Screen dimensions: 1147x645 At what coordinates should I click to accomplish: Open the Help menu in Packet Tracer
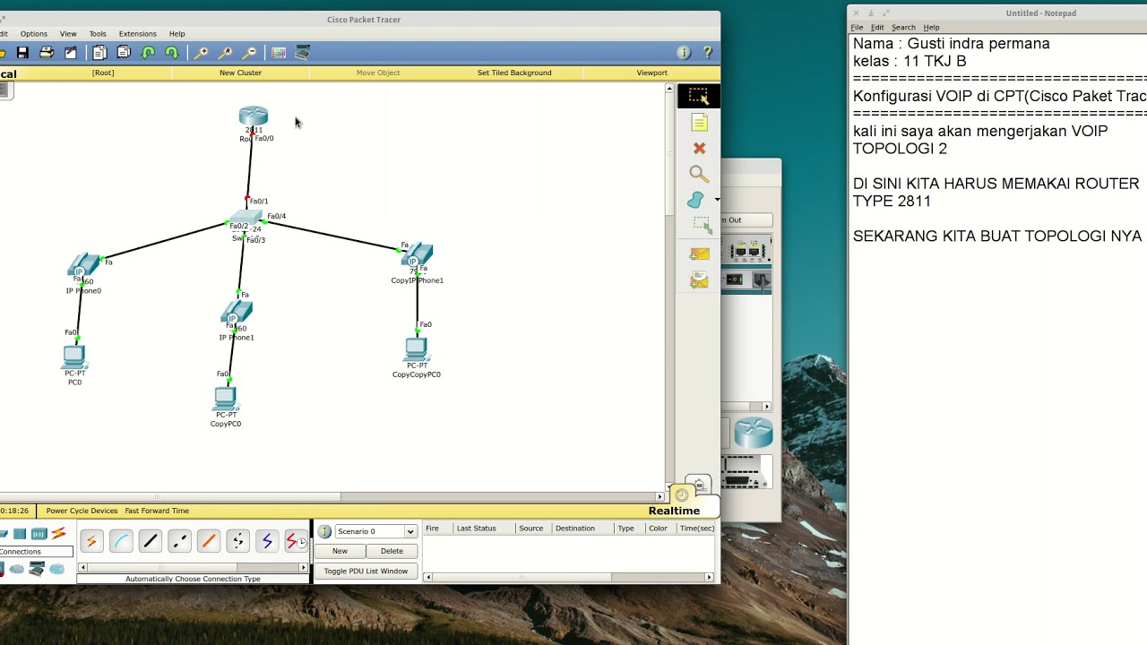click(177, 34)
